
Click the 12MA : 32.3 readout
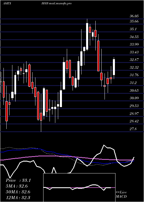(18, 197)
